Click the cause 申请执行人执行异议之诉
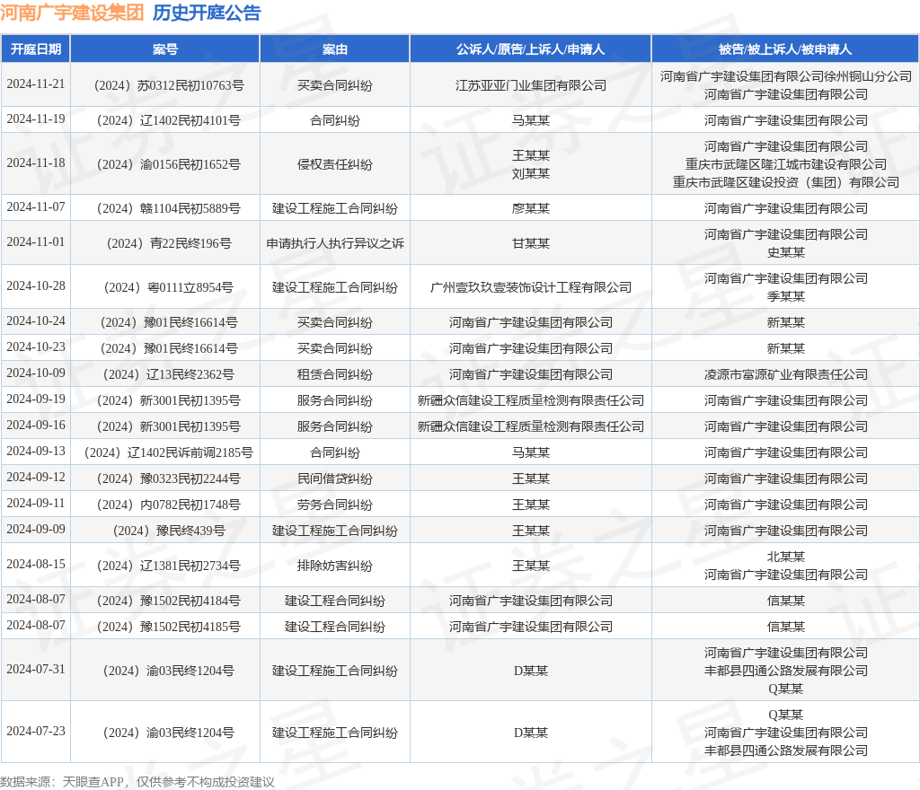The image size is (920, 790). tap(334, 243)
